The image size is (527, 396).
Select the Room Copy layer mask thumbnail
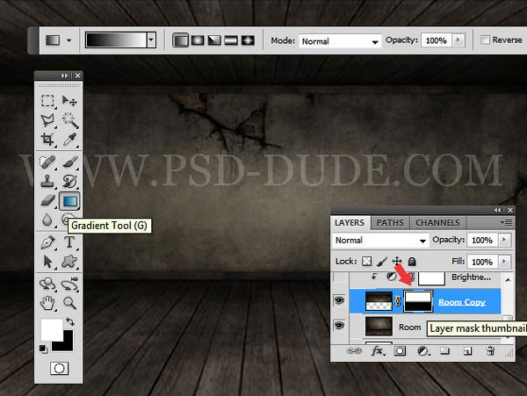point(416,301)
